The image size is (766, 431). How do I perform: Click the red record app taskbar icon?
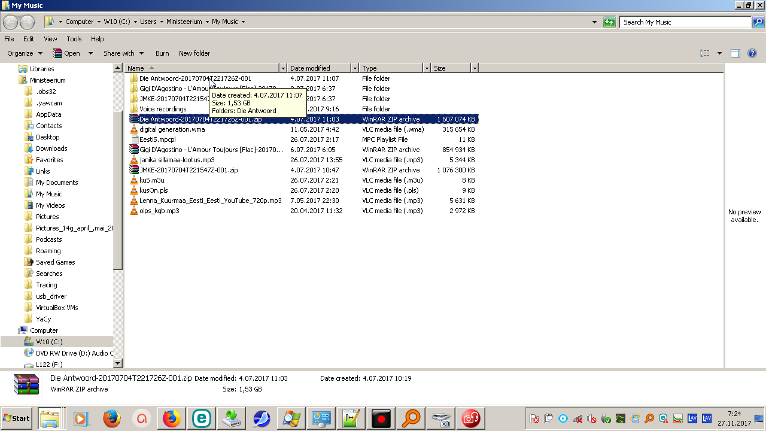click(381, 418)
